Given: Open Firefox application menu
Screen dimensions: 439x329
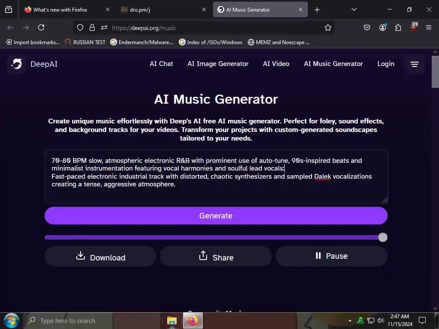Looking at the screenshot, I should [429, 27].
